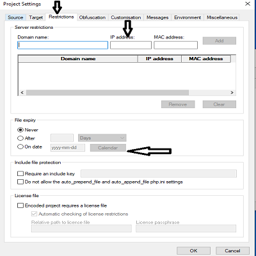Tick Do not allow auto_prepend_file checkbox
This screenshot has width=256, height=256.
click(20, 182)
